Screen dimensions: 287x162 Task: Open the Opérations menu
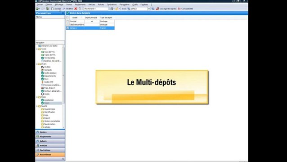pos(112,4)
